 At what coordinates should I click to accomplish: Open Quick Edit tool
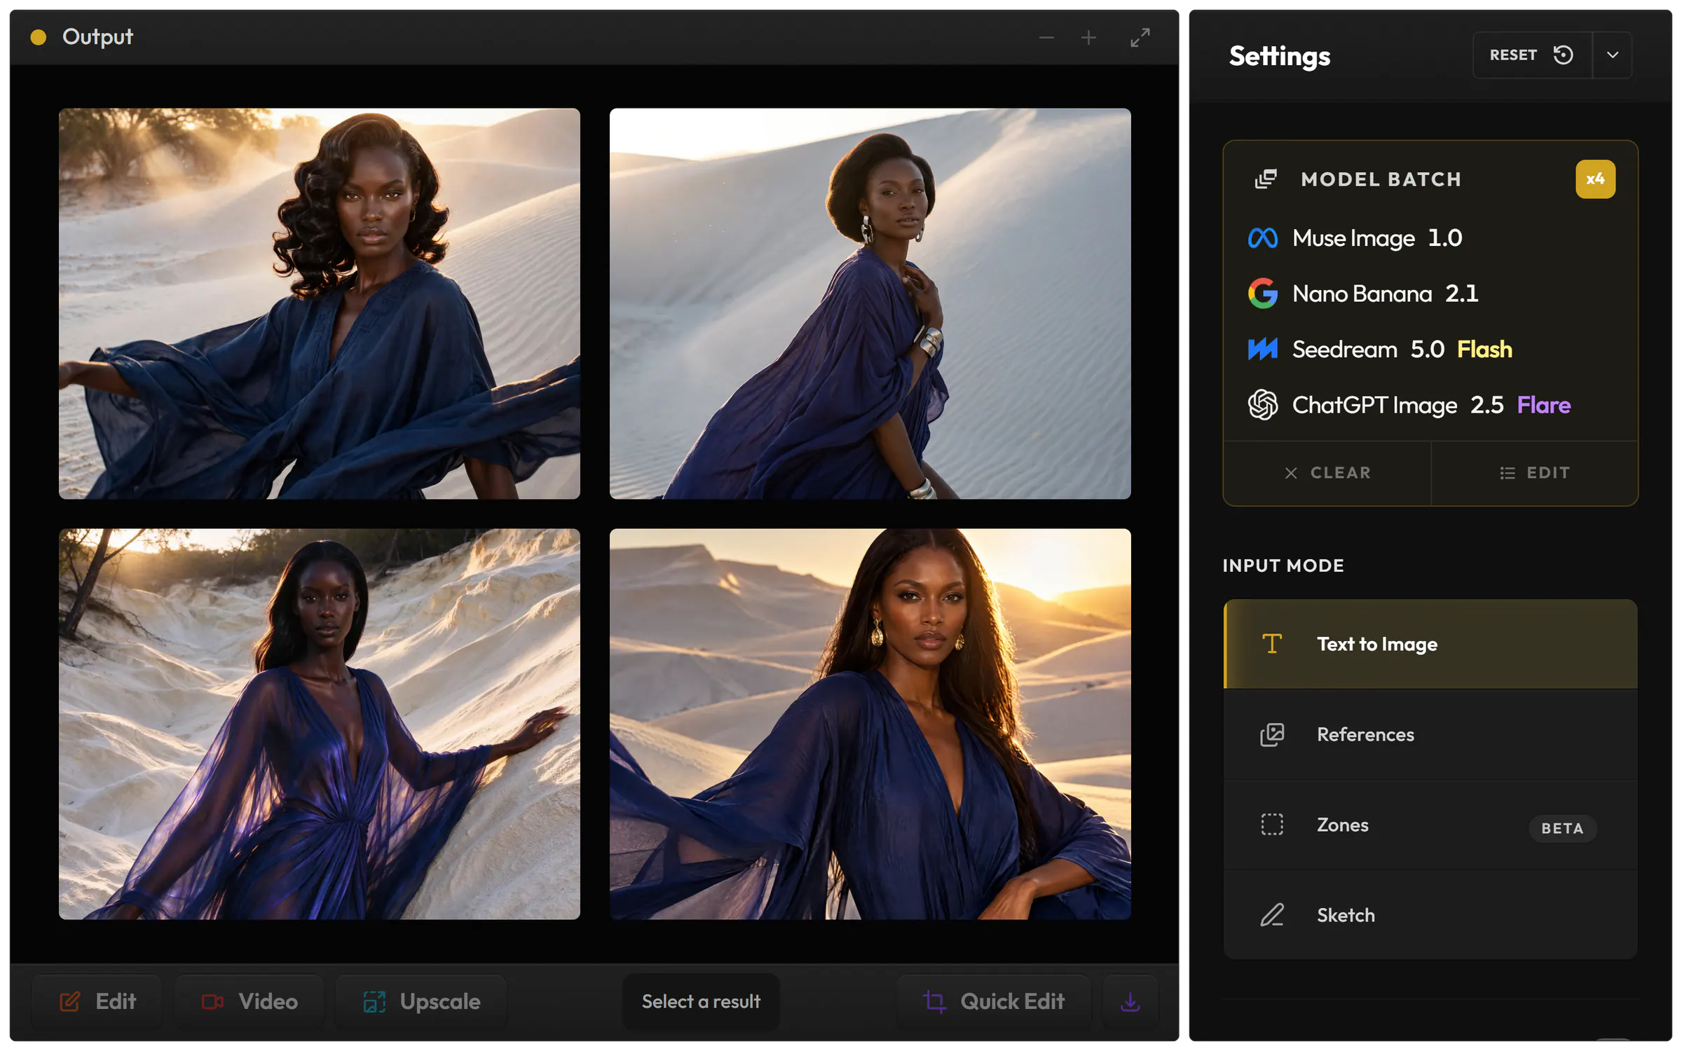click(994, 1002)
